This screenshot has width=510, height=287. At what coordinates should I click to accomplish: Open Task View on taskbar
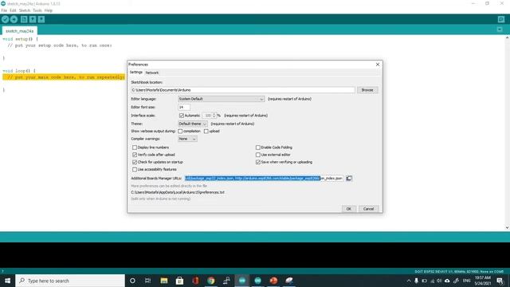147,281
